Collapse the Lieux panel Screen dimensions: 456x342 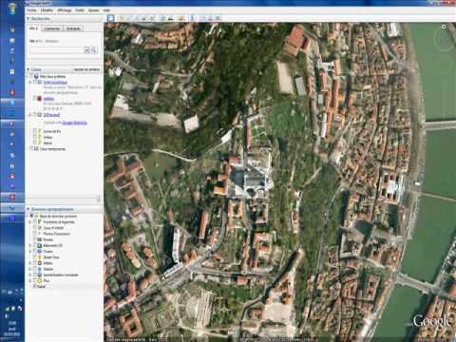[28, 69]
